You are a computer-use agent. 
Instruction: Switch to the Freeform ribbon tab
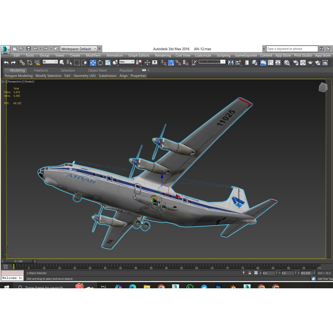pyautogui.click(x=41, y=70)
